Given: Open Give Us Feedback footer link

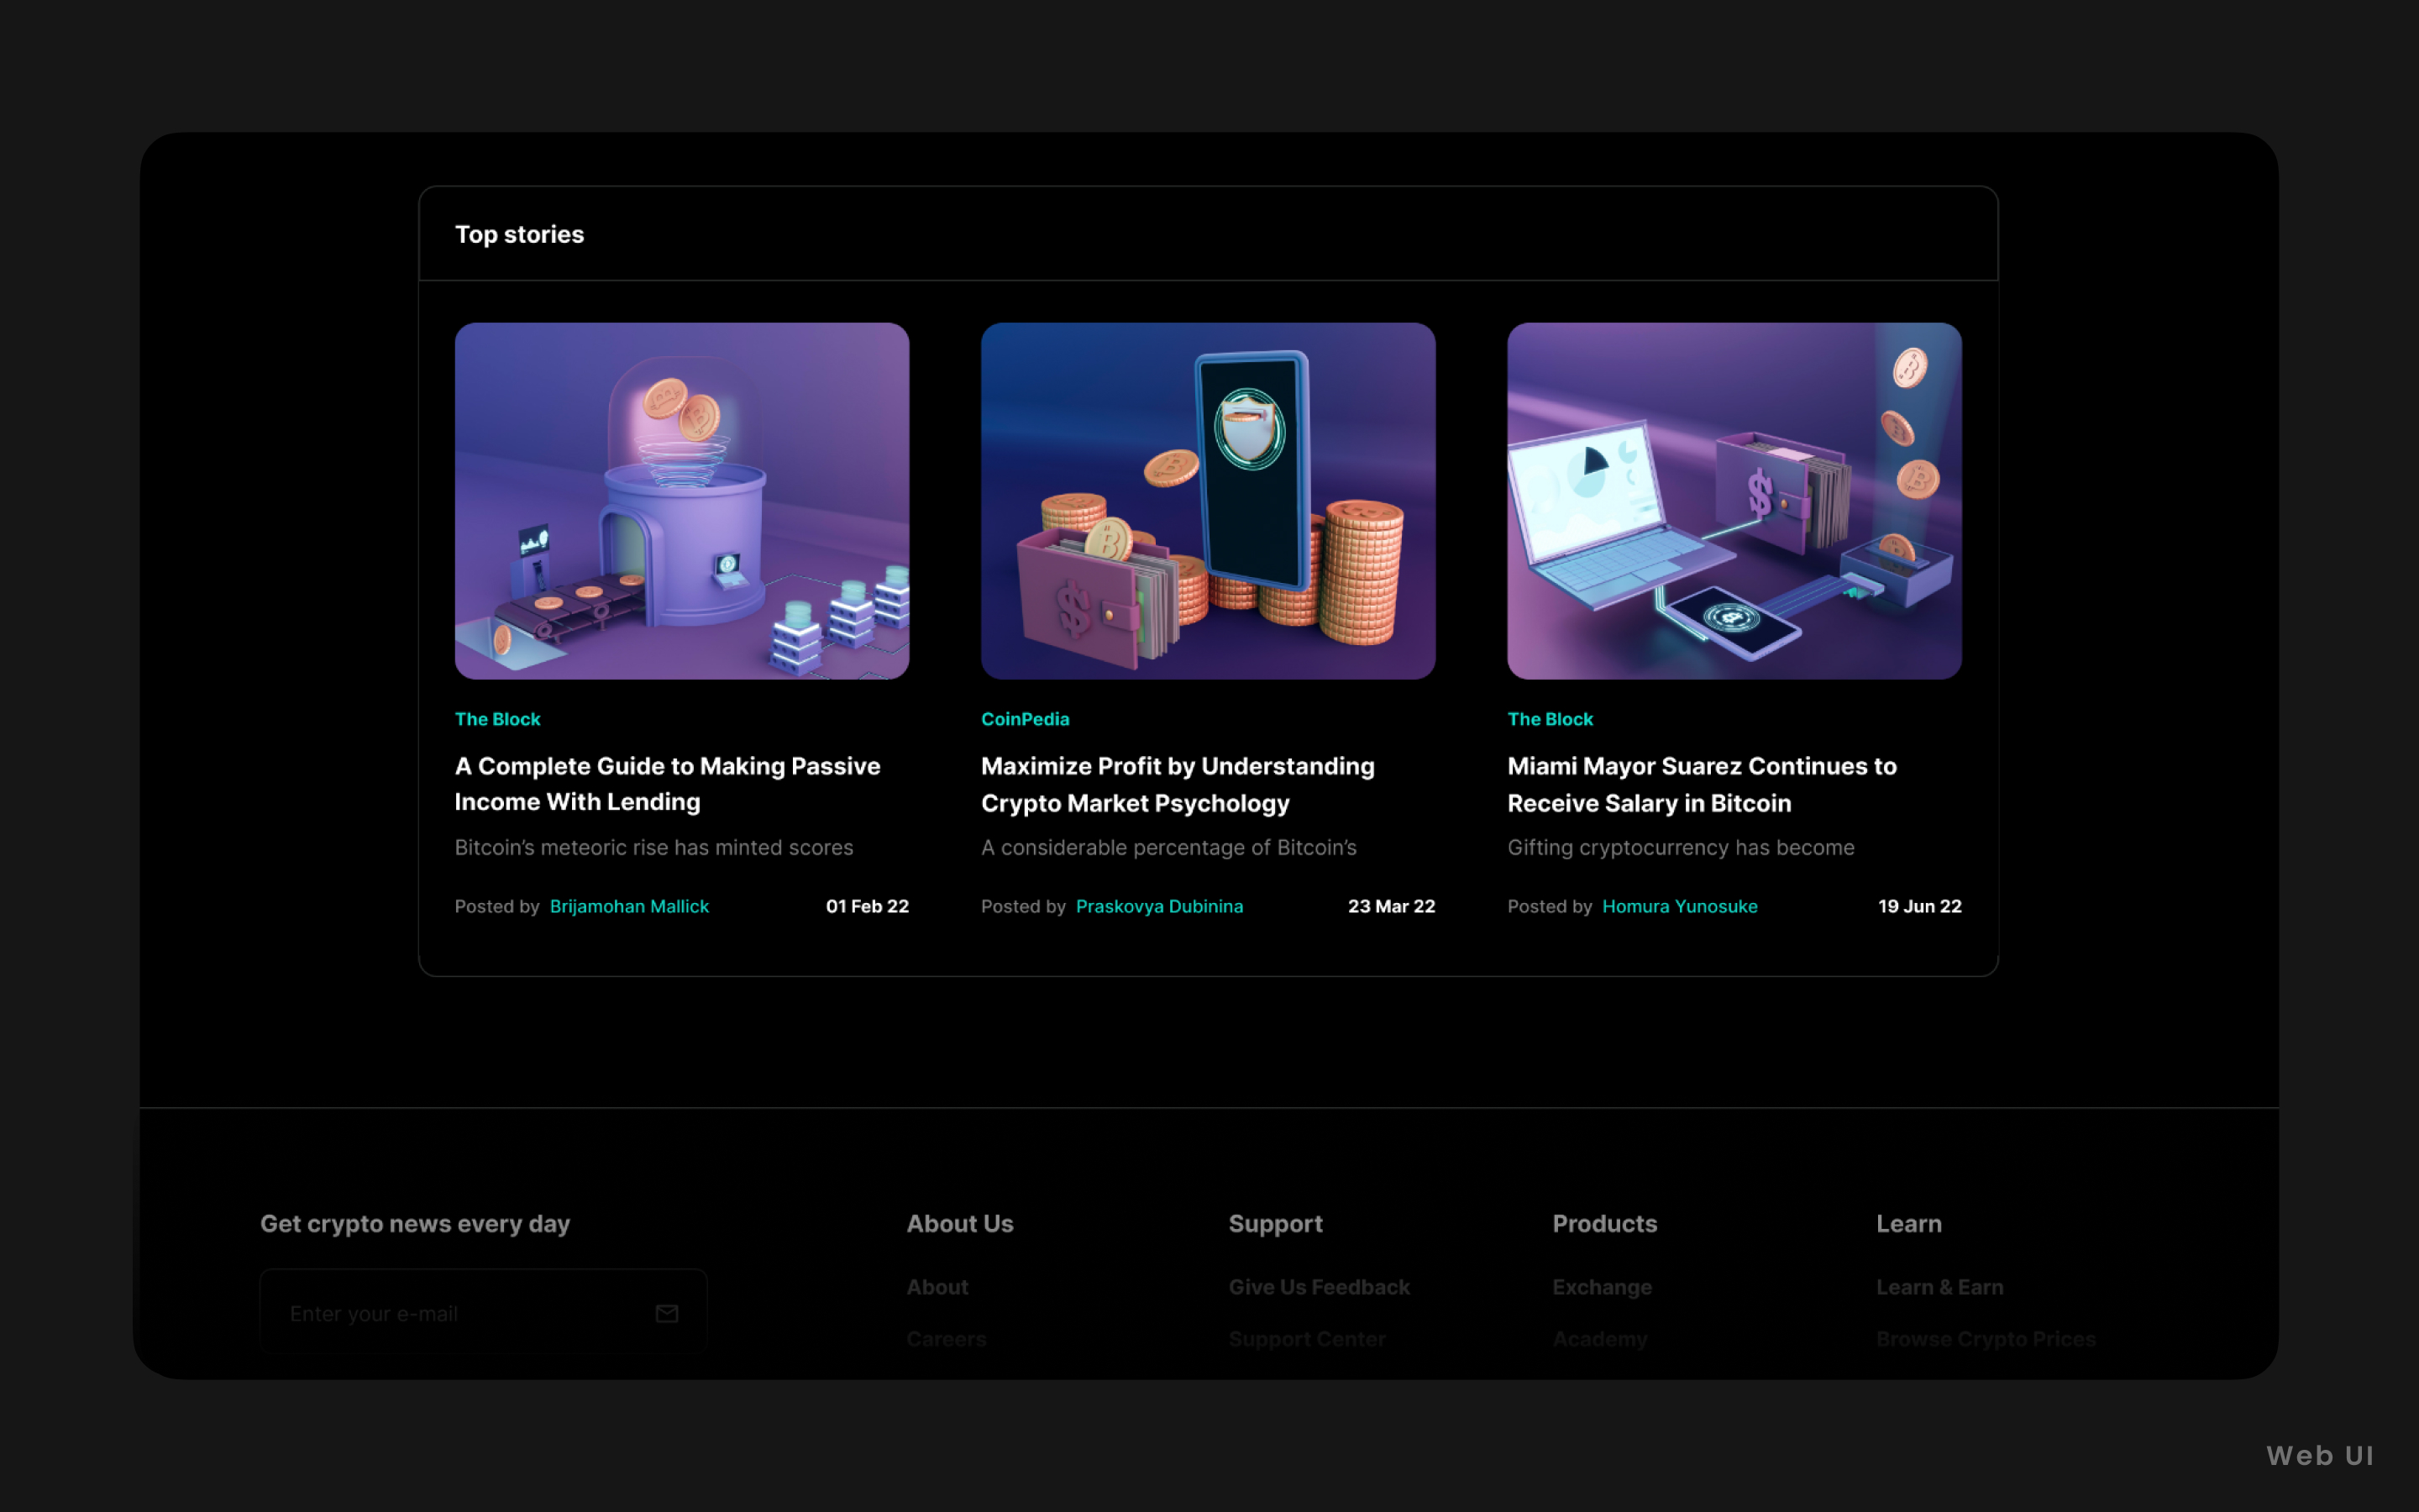Looking at the screenshot, I should click(1319, 1287).
